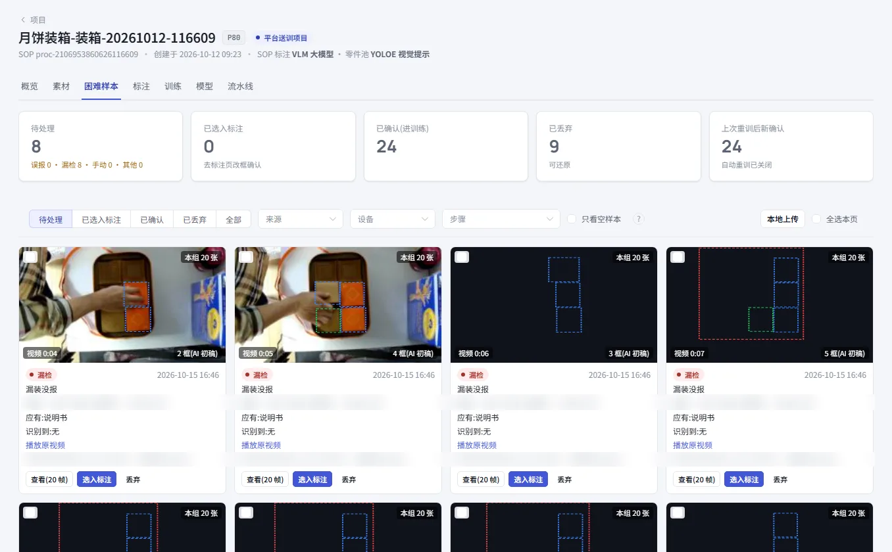Open the 模型 tab
The width and height of the screenshot is (892, 552).
pyautogui.click(x=205, y=86)
